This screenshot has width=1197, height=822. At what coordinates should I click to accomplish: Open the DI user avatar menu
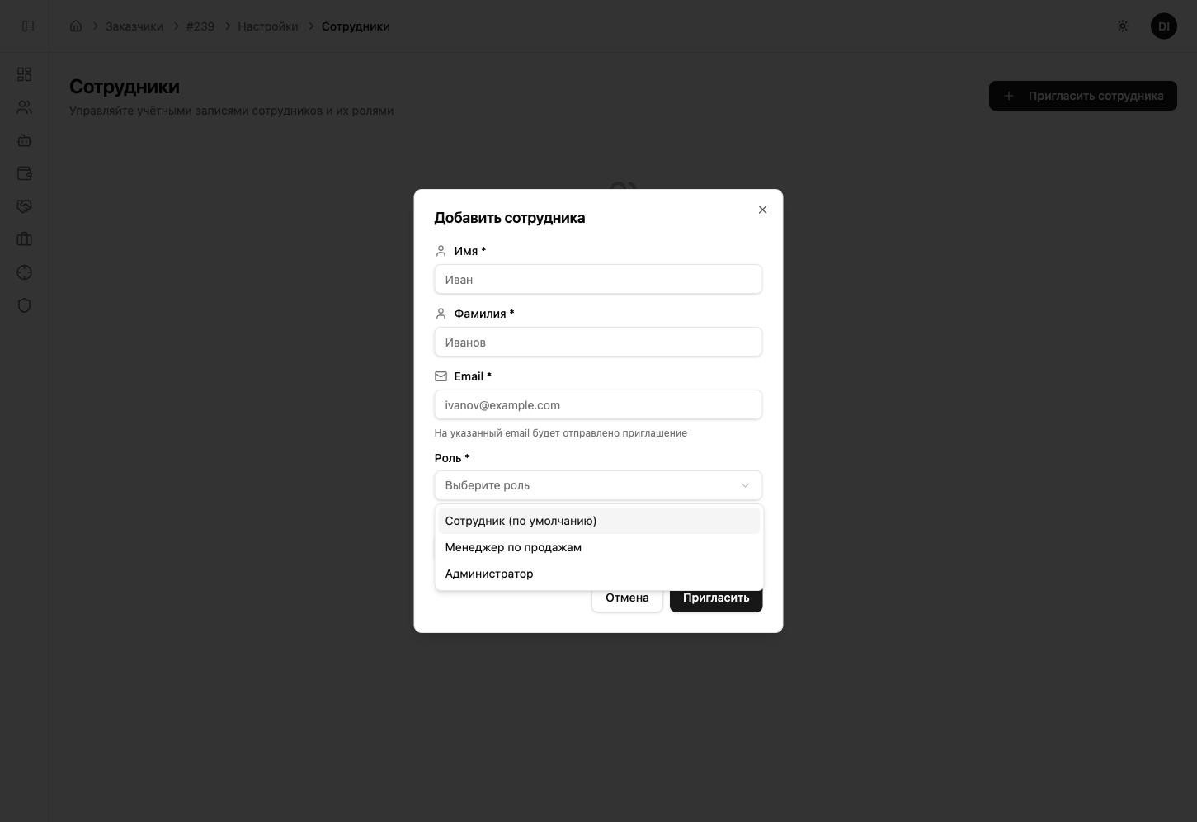(x=1163, y=26)
